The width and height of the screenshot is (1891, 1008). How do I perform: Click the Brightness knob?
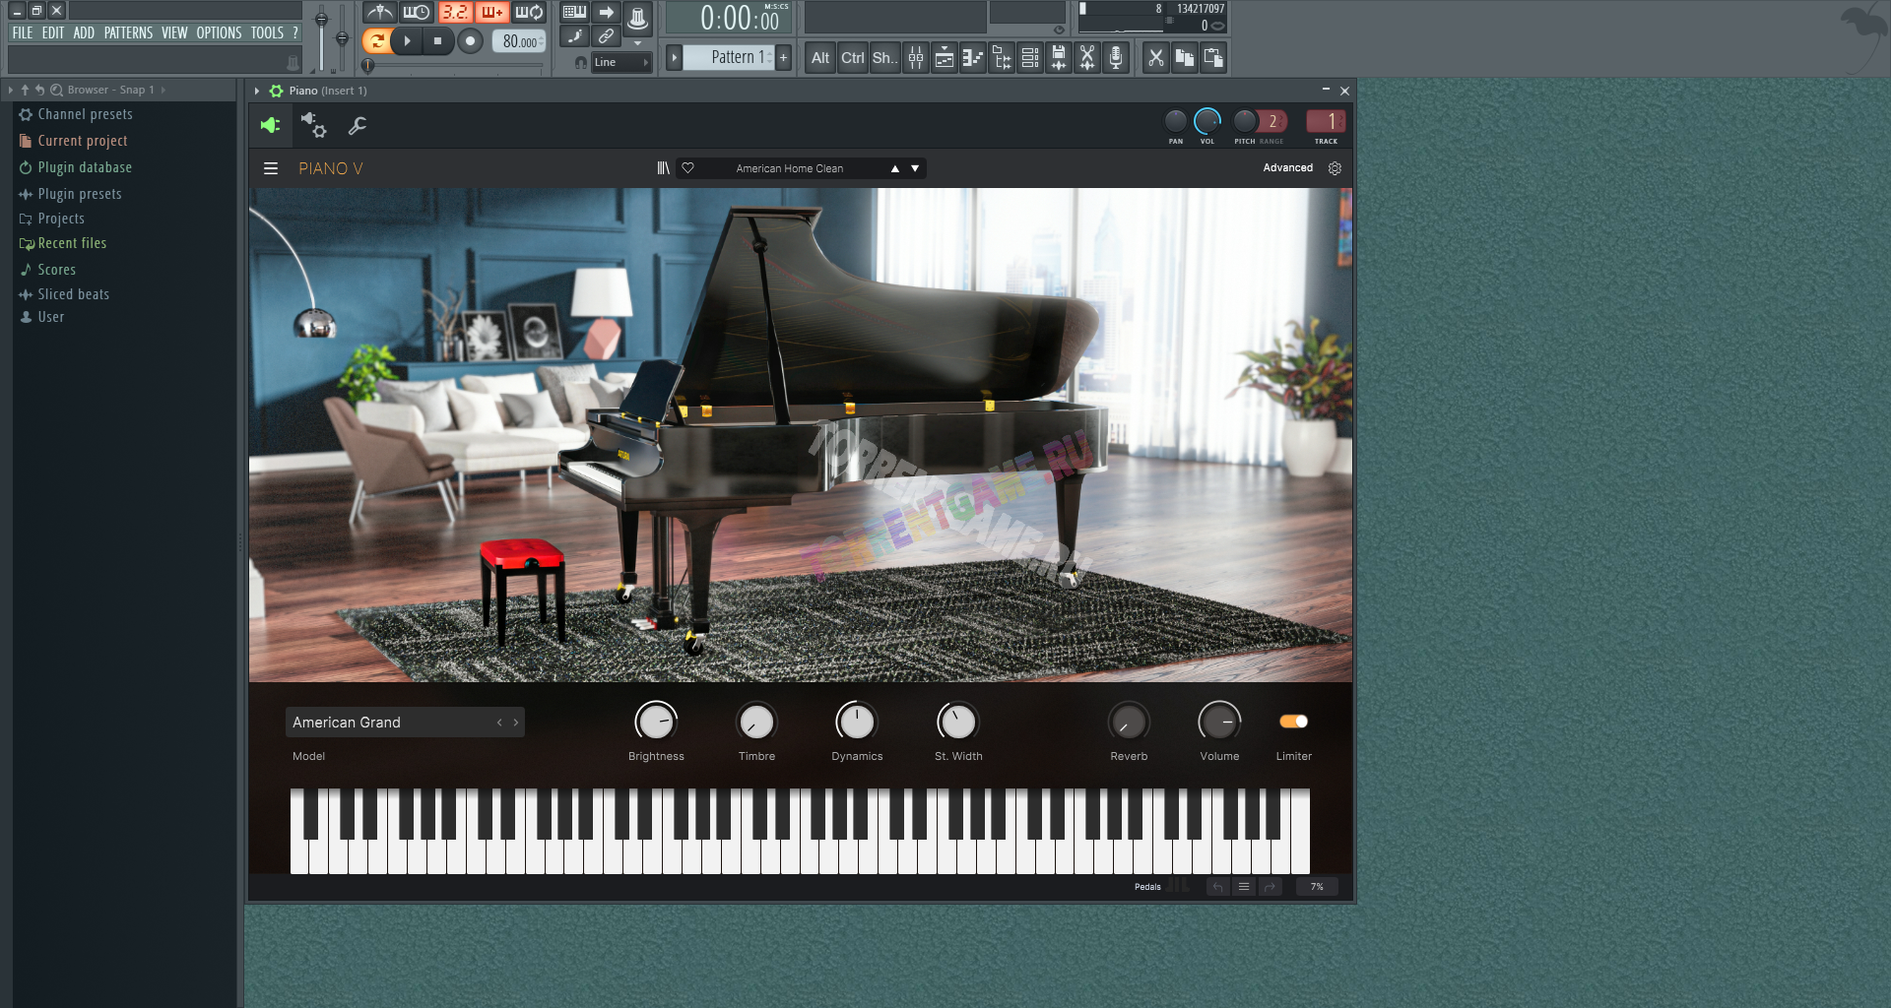click(x=656, y=723)
